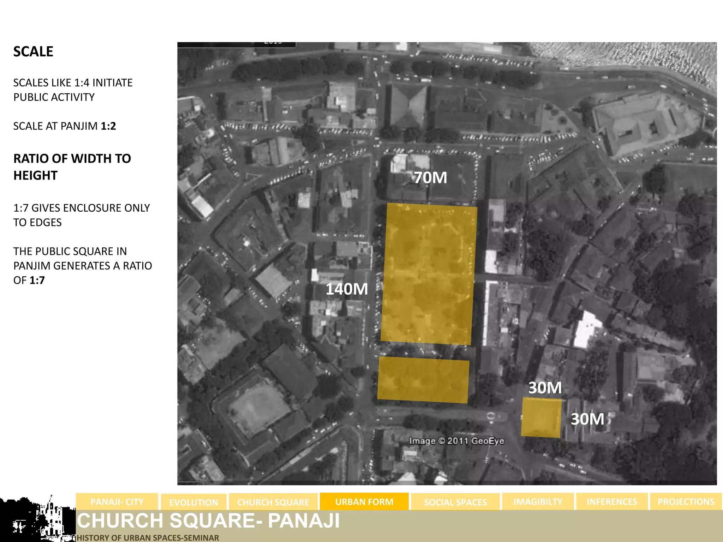The height and width of the screenshot is (542, 723).
Task: Jump to the PROJECTIONS tab
Action: (x=686, y=501)
